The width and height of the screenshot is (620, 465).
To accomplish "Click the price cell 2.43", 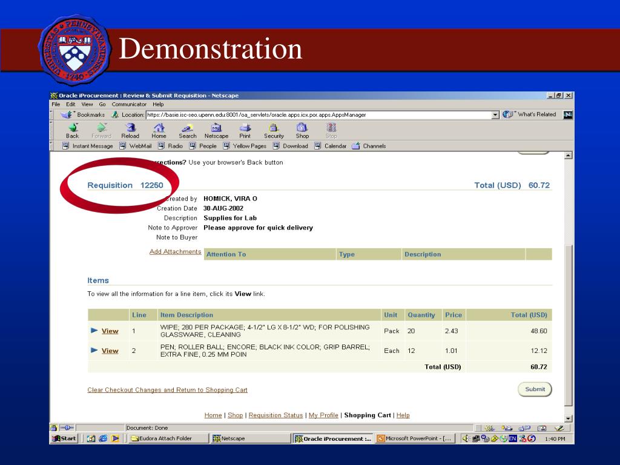I will pos(451,331).
